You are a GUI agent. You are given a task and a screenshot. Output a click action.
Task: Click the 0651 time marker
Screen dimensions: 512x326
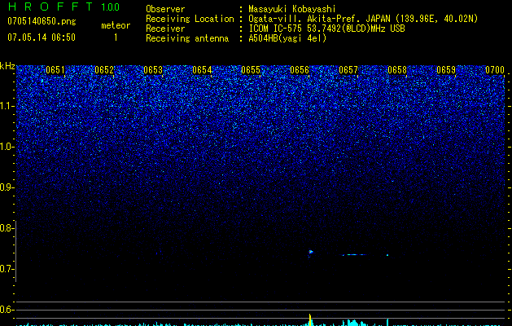click(x=55, y=70)
